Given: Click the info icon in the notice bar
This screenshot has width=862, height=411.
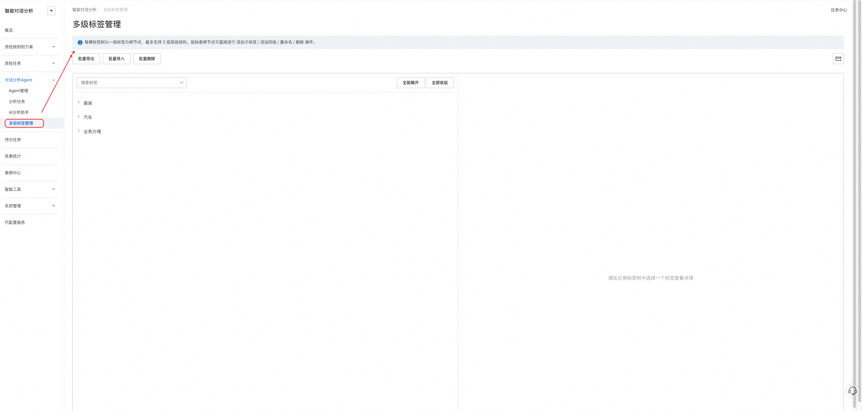Looking at the screenshot, I should click(80, 43).
